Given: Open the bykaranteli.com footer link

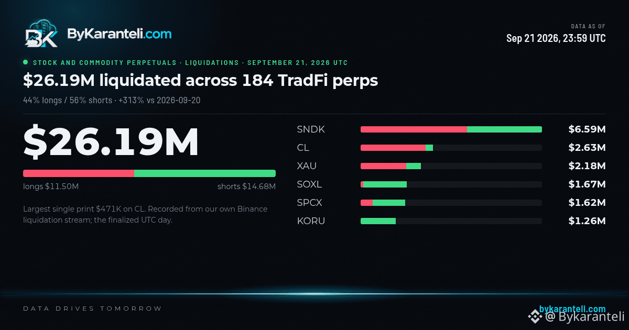Looking at the screenshot, I should coord(572,309).
